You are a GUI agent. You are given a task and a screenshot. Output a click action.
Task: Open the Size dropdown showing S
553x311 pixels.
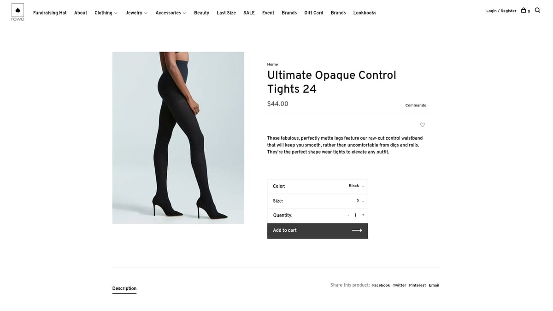(x=318, y=201)
